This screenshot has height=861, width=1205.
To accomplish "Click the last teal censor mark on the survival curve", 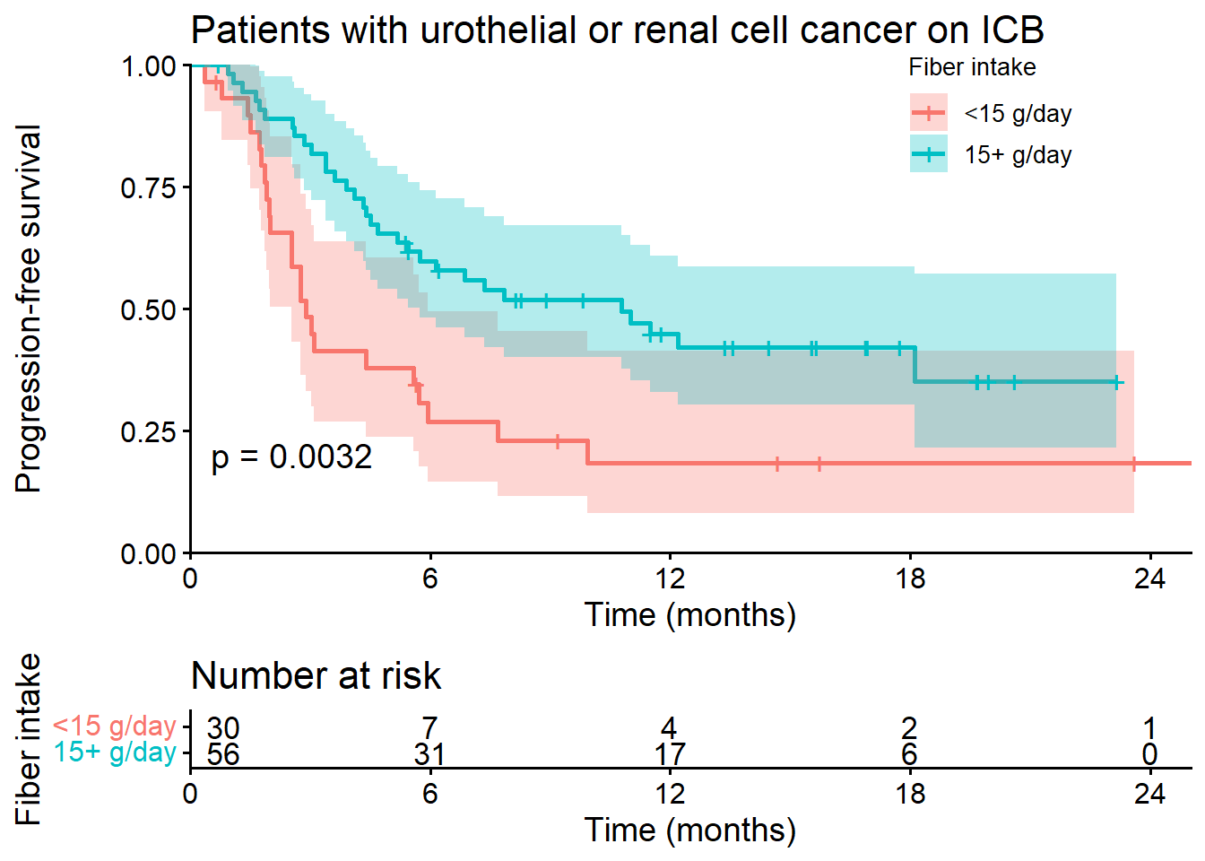I will (x=1116, y=382).
